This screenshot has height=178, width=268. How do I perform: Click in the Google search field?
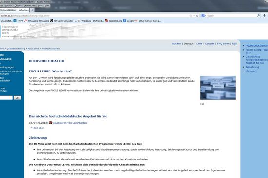tap(231, 16)
